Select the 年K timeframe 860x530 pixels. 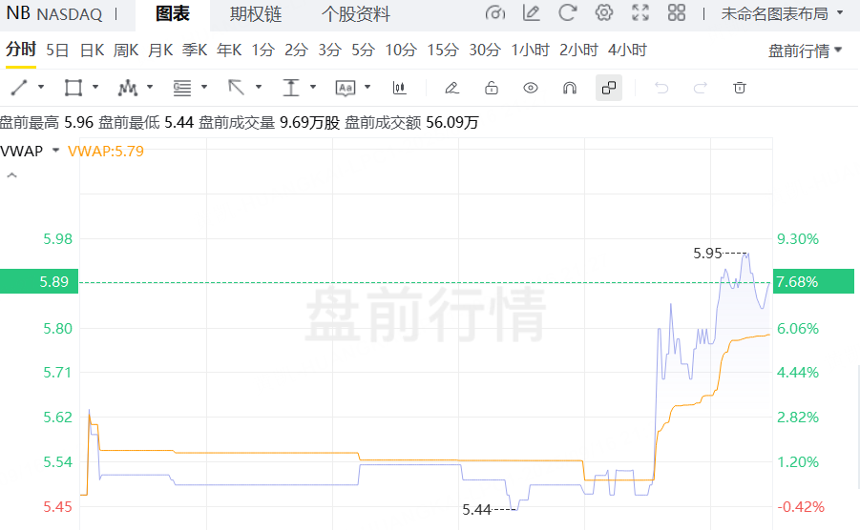[x=229, y=51]
